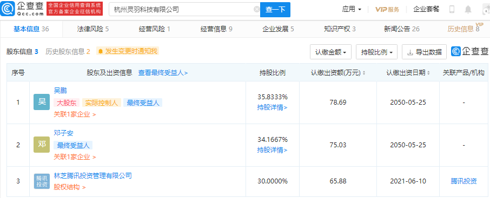Click the 导出数据 export button
490x198 pixels.
point(424,52)
